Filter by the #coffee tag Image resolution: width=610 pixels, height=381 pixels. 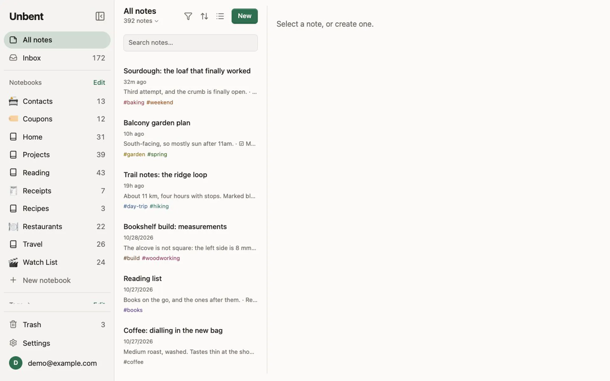pos(133,362)
